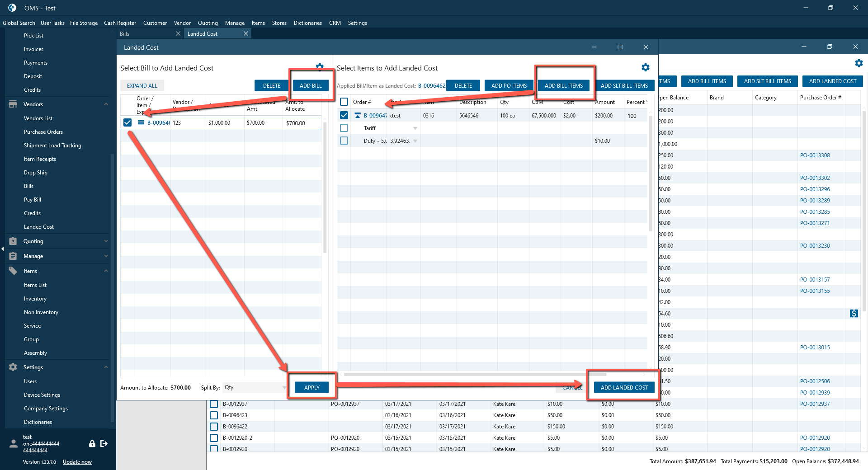868x470 pixels.
Task: Open gear settings in the background Bills window
Action: coord(859,63)
